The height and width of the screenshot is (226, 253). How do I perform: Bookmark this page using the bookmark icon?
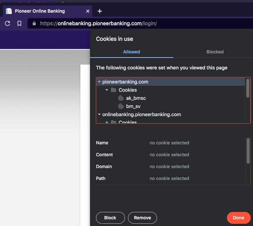coord(19,23)
